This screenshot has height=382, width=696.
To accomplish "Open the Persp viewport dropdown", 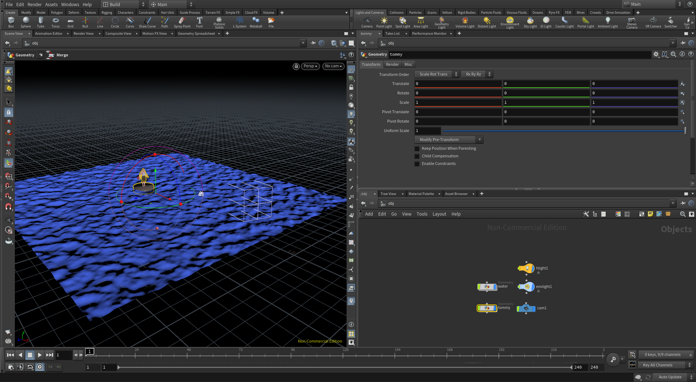I will [310, 66].
